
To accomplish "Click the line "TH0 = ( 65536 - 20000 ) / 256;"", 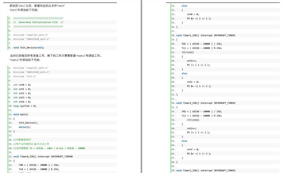I will [x=39, y=165].
